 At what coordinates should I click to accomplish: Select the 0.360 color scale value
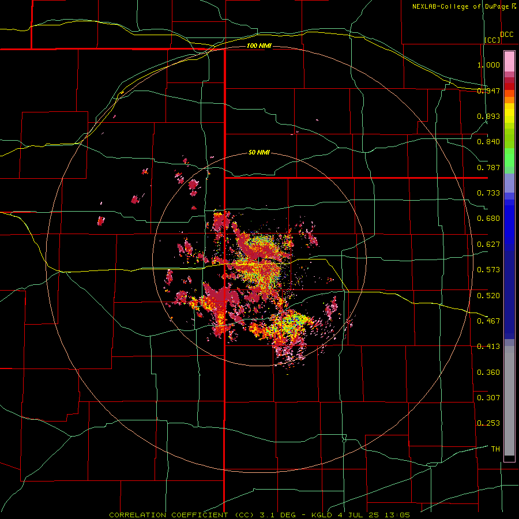pyautogui.click(x=488, y=372)
